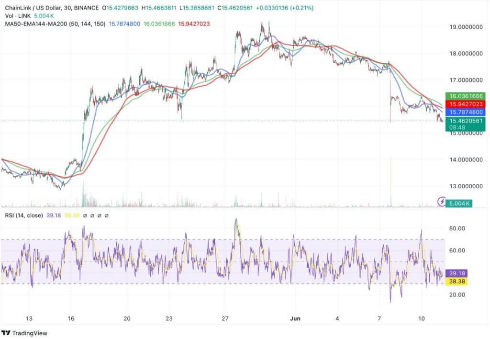The height and width of the screenshot is (339, 490).
Task: Click the teal 5.004 K volume axis tag
Action: pyautogui.click(x=459, y=203)
